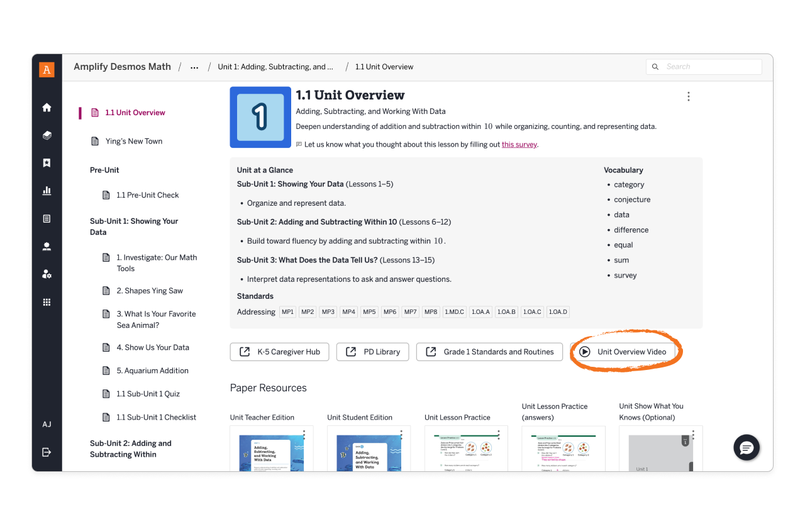Click the Amplify logo at top left

point(47,70)
